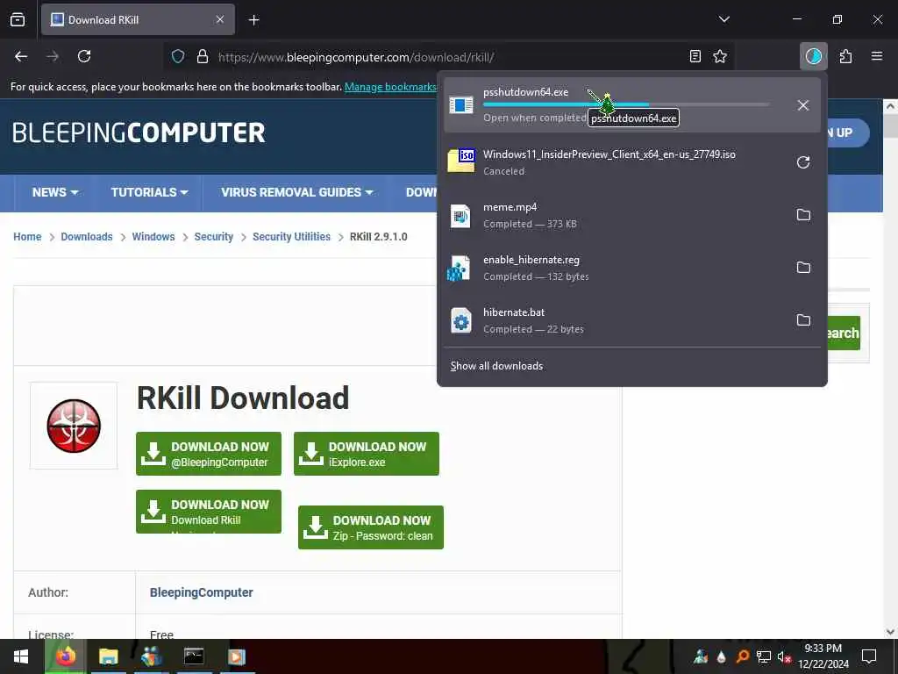Click the magnifier icon in the system tray
The height and width of the screenshot is (674, 898).
coord(742,656)
